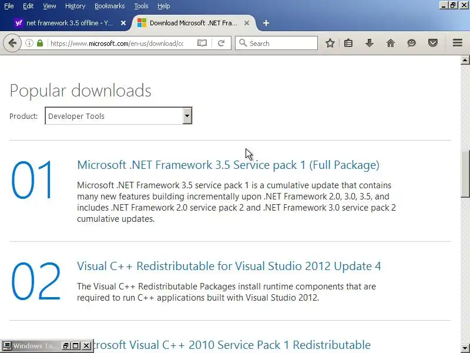The height and width of the screenshot is (353, 470).
Task: Go to the home page icon
Action: click(391, 43)
